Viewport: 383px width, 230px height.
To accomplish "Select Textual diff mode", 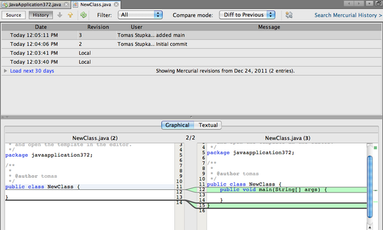I will click(208, 125).
